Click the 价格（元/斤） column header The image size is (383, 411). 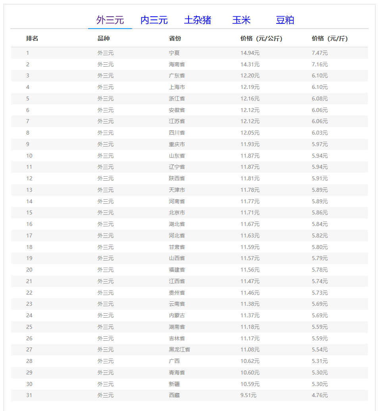tap(329, 39)
